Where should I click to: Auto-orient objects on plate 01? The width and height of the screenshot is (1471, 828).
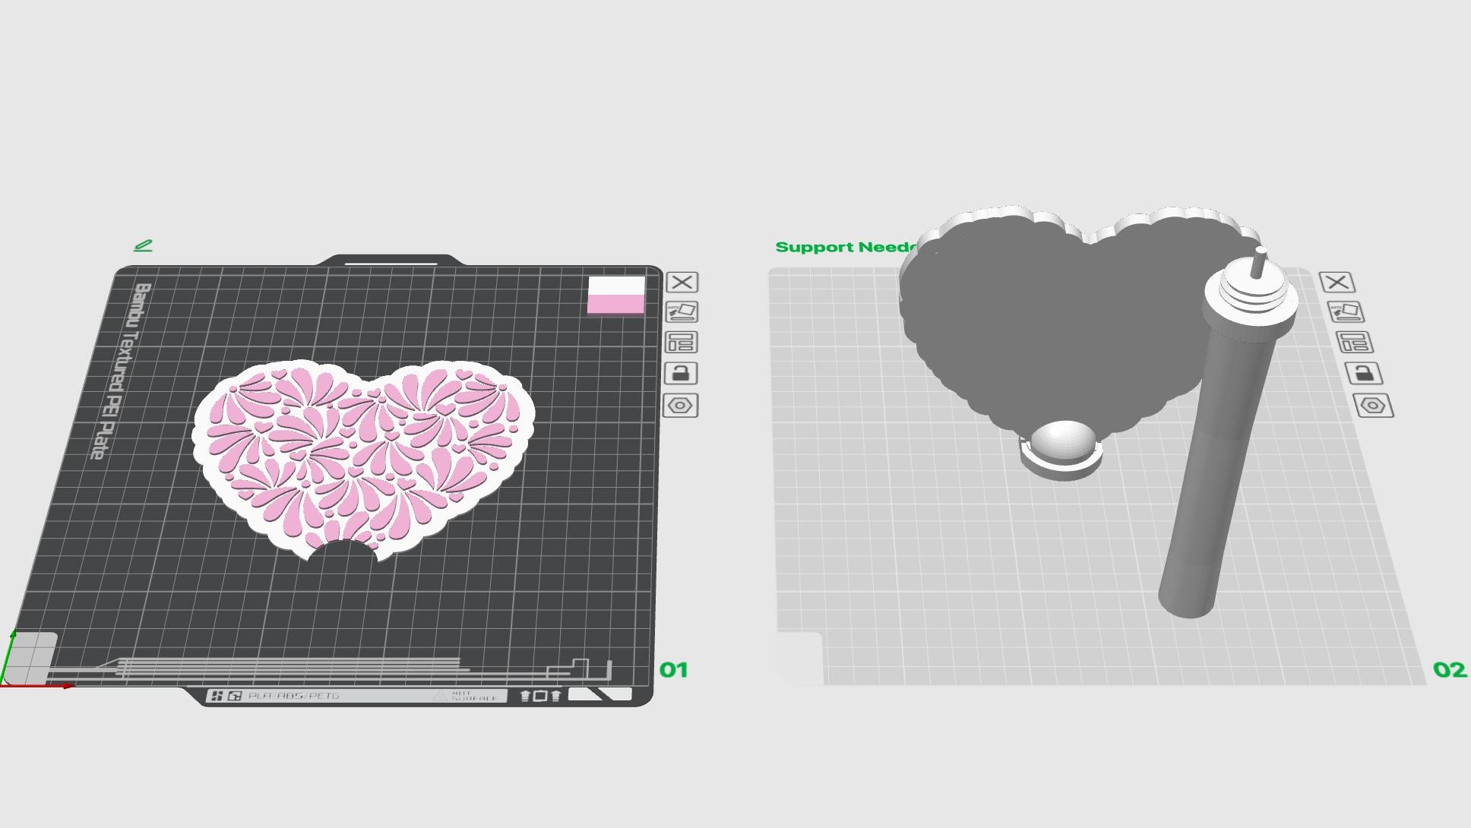[x=682, y=312]
